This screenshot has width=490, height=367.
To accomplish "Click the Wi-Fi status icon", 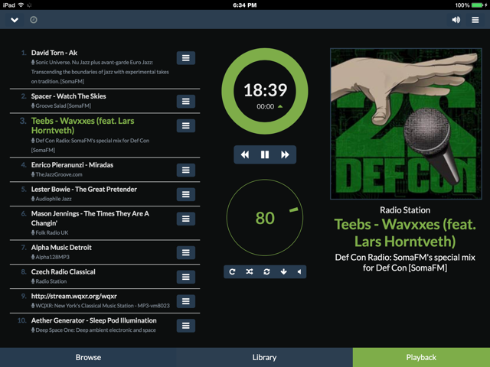I will (21, 5).
